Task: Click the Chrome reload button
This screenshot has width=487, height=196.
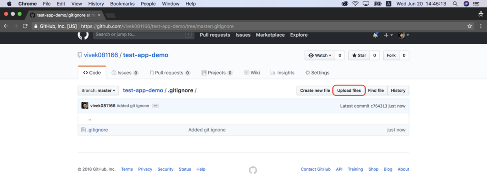Action: coord(25,26)
